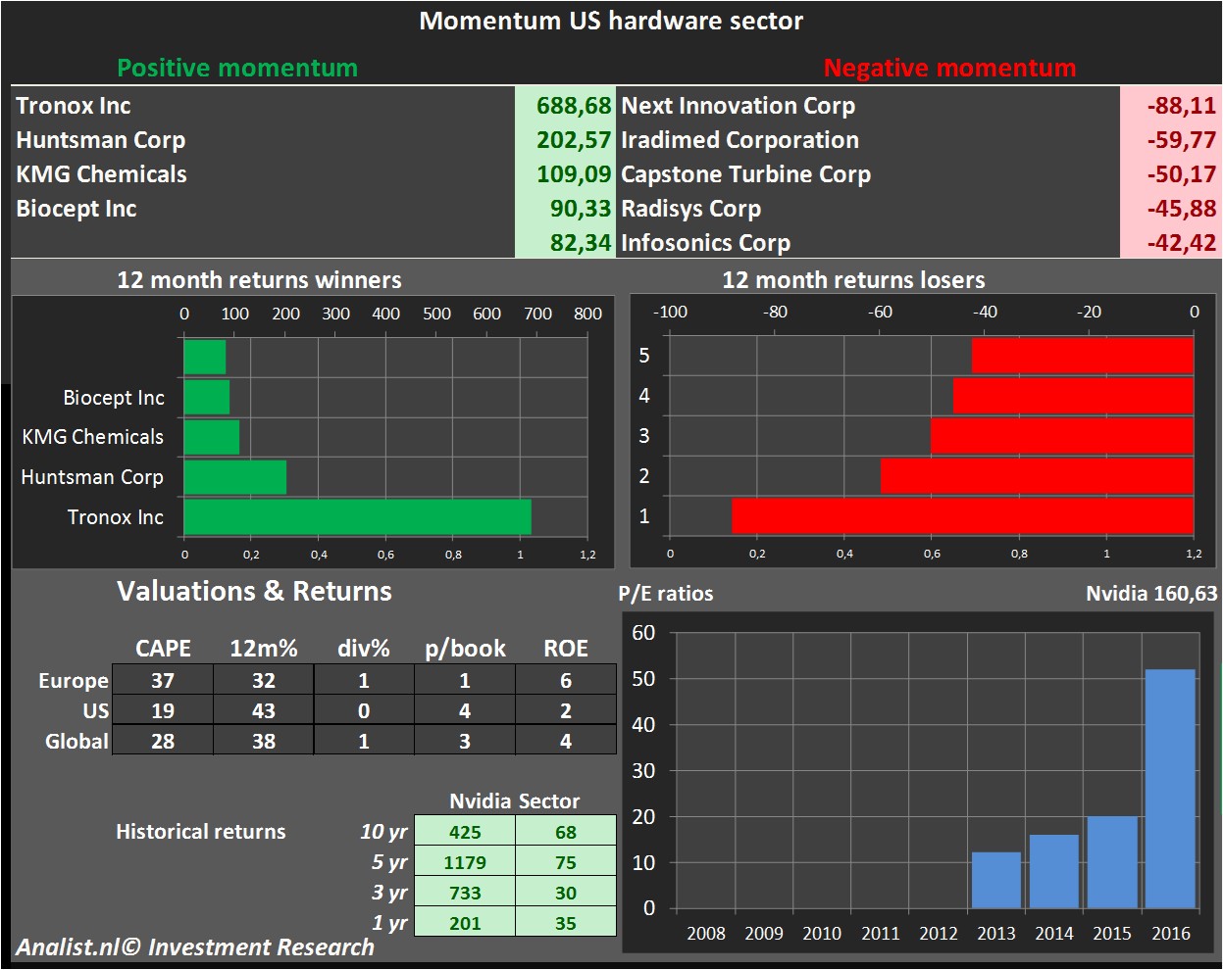
Task: Select the US row label in valuations table
Action: tap(96, 711)
